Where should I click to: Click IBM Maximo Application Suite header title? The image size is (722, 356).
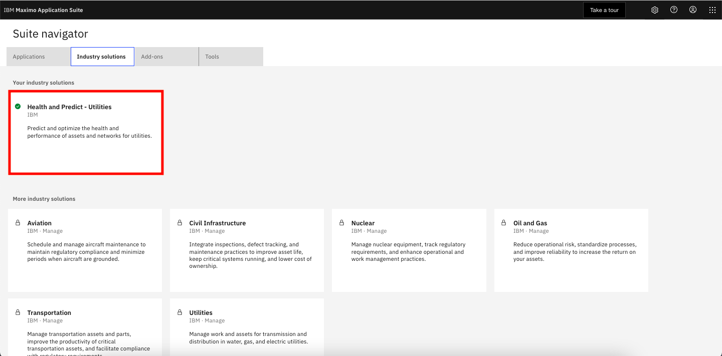(43, 10)
